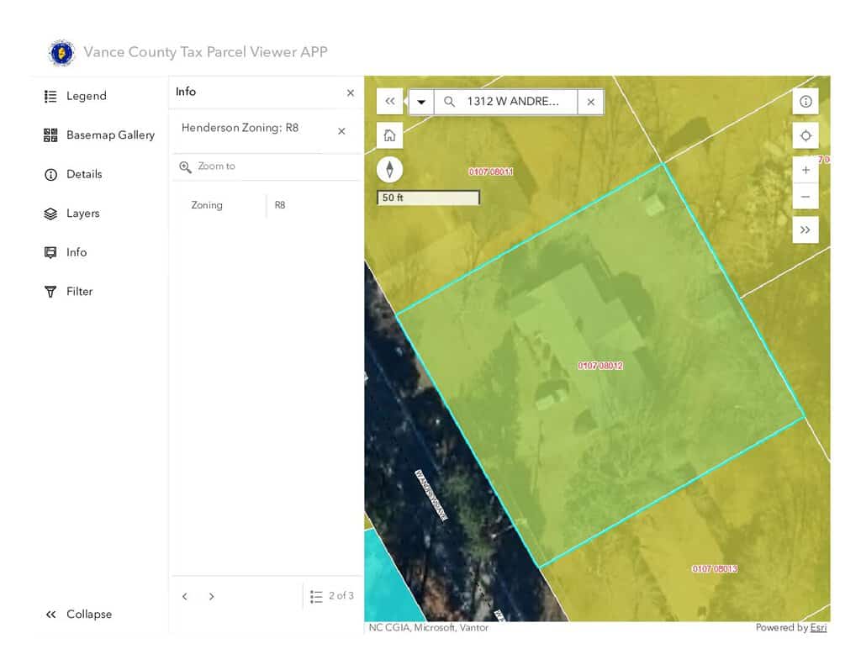Collapse the left map tools panel
The height and width of the screenshot is (665, 861).
(389, 102)
